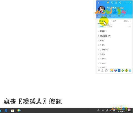Open the 空间 dropdown tab
This screenshot has width=133, height=113.
tap(126, 21)
